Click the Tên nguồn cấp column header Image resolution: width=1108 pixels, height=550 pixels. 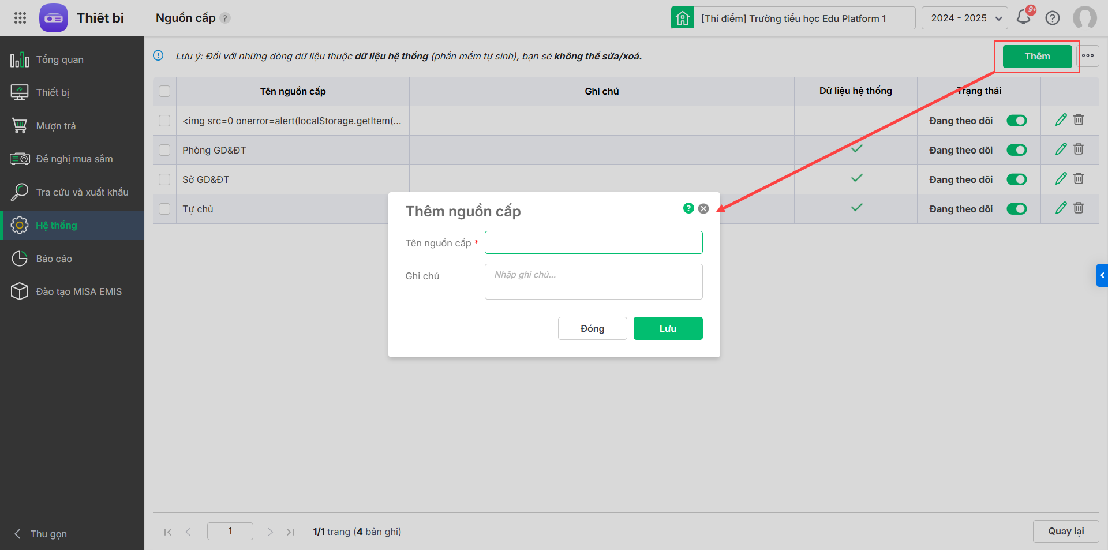click(293, 91)
